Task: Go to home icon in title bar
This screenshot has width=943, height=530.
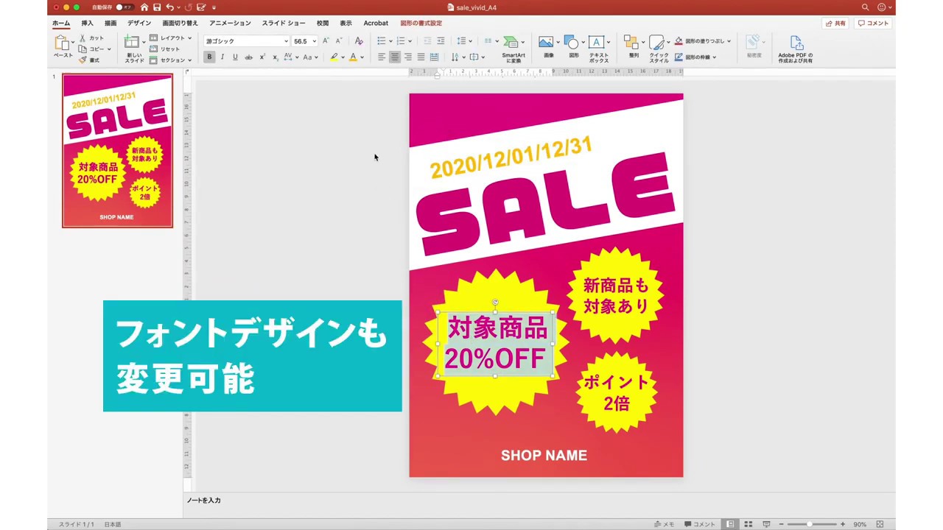Action: pos(144,7)
